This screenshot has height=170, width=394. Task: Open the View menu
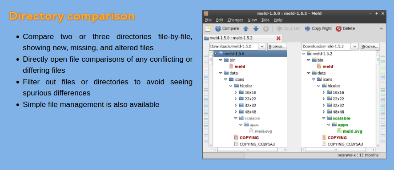click(x=252, y=20)
